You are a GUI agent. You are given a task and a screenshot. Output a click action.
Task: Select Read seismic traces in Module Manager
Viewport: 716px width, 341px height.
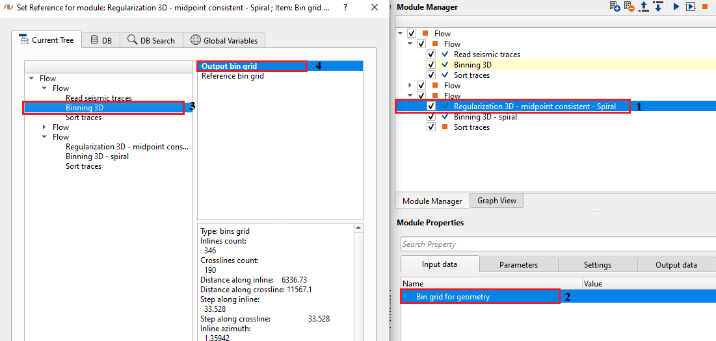[x=487, y=55]
